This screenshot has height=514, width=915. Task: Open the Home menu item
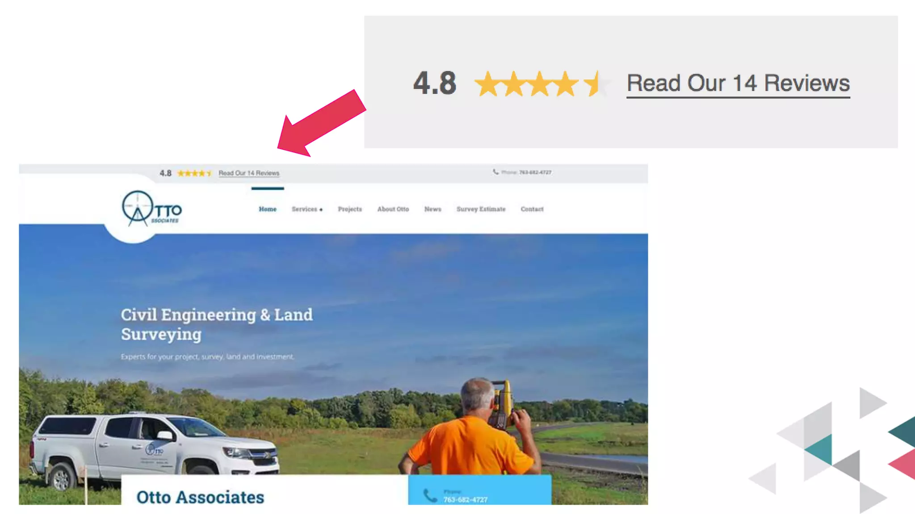click(268, 209)
